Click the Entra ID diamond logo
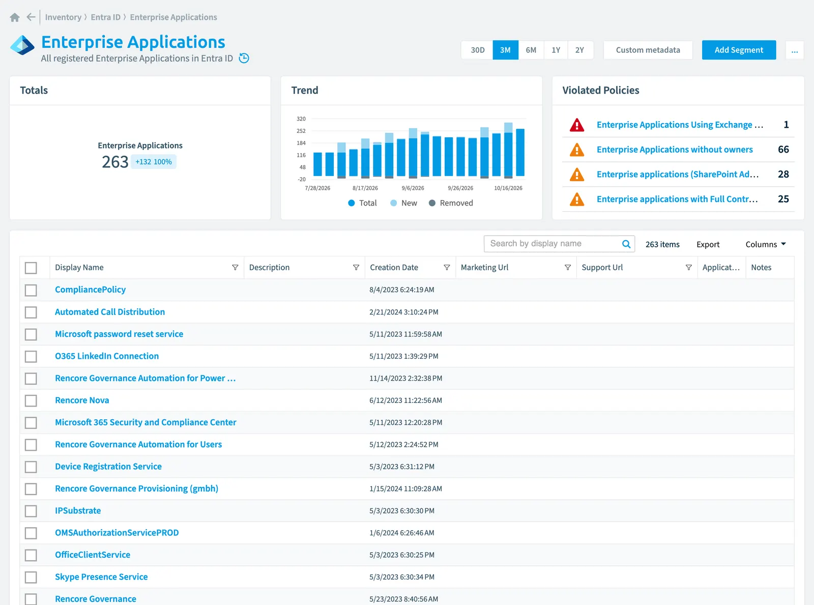The width and height of the screenshot is (814, 605). (22, 45)
